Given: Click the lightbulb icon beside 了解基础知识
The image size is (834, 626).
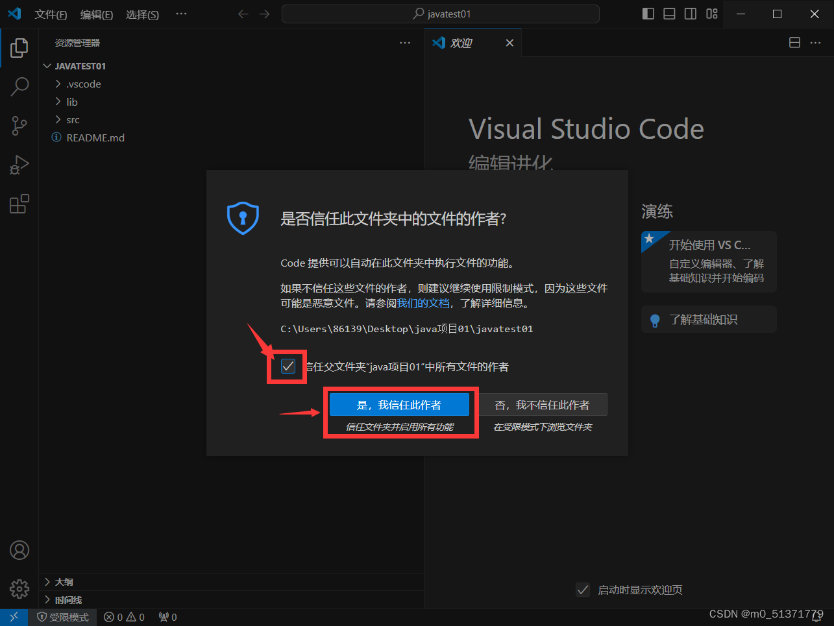Looking at the screenshot, I should coord(655,320).
